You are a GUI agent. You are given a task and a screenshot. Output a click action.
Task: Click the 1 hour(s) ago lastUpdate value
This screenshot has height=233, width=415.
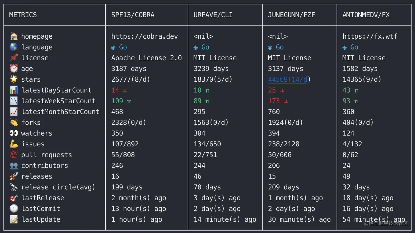137,220
